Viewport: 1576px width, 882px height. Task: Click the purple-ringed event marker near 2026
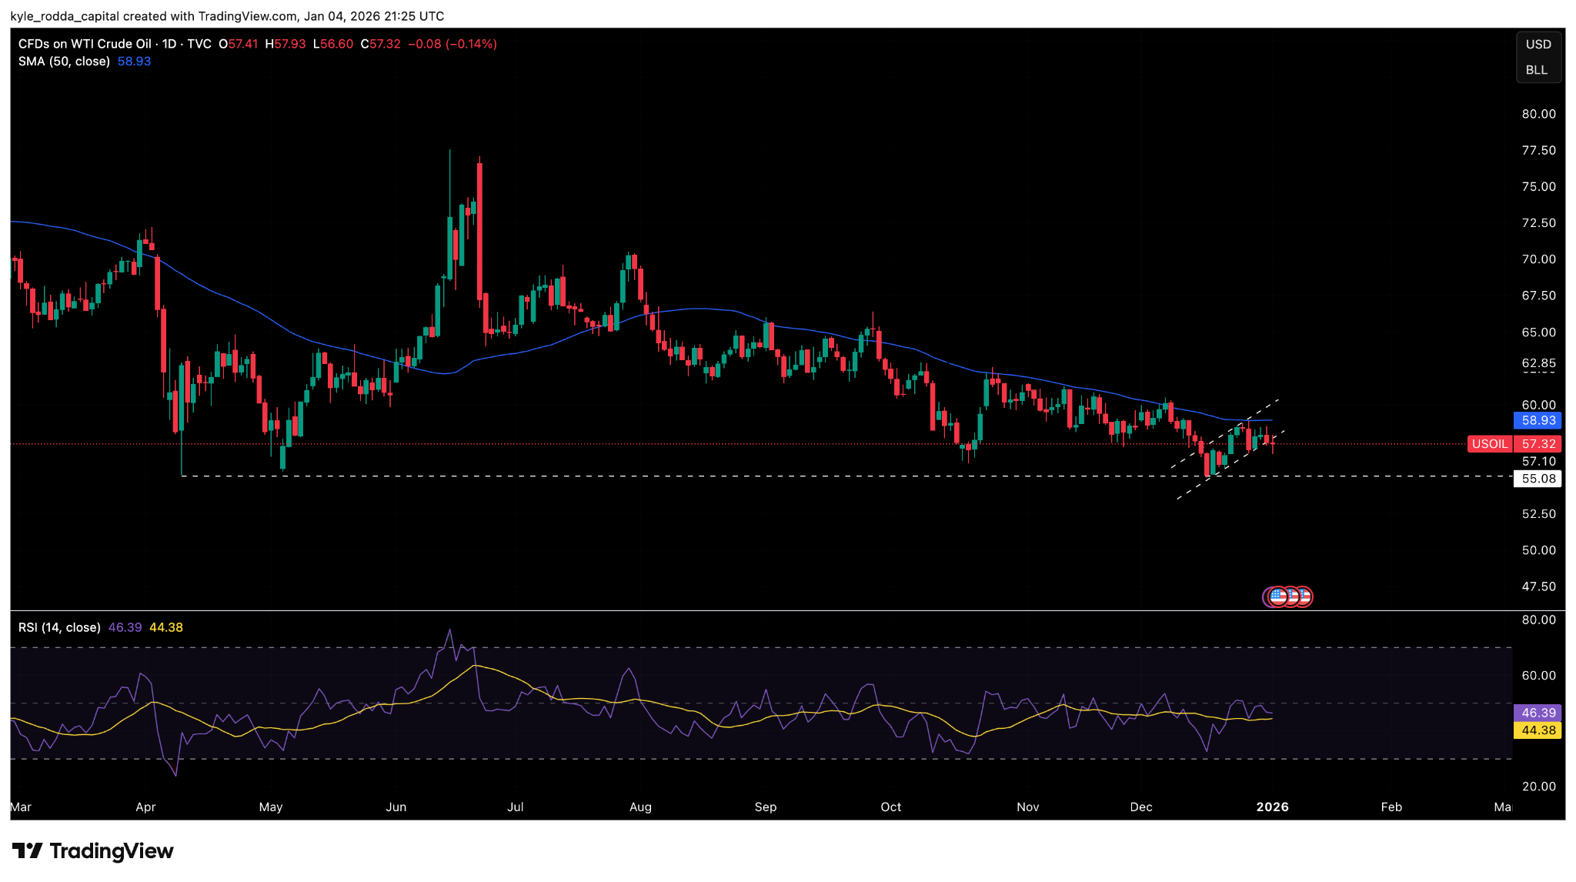click(1267, 596)
